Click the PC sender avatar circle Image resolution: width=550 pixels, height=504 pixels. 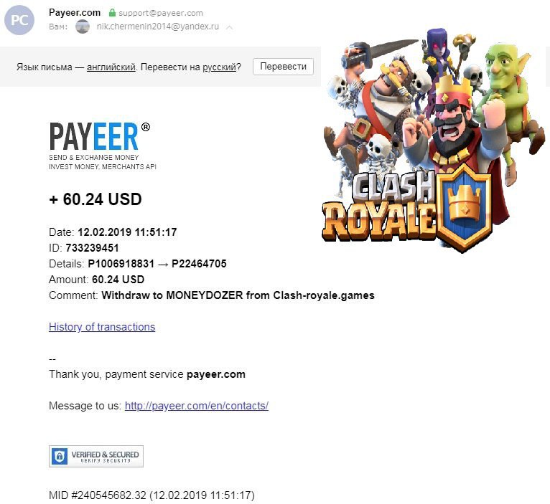point(19,20)
